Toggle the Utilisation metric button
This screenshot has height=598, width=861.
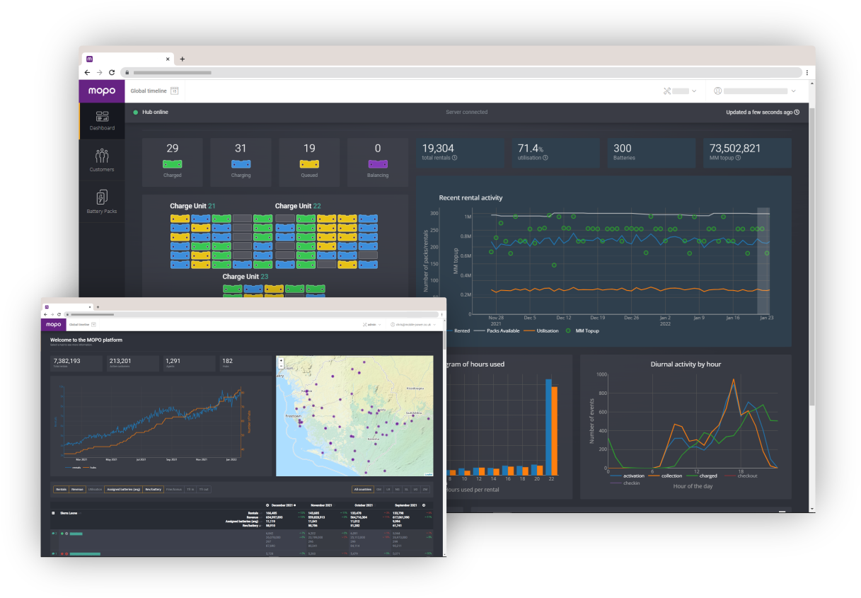[95, 489]
